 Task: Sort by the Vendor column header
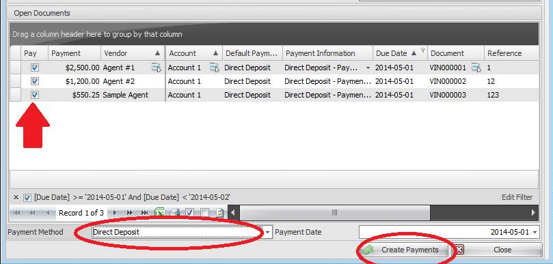pyautogui.click(x=133, y=53)
